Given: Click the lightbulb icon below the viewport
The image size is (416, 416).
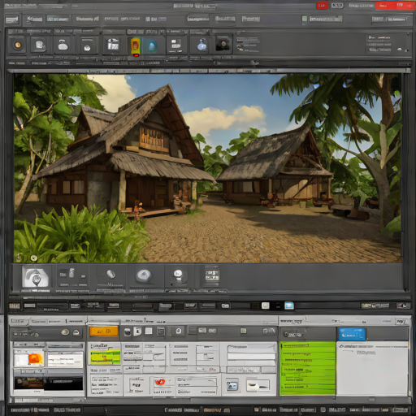Looking at the screenshot, I should point(178,275).
